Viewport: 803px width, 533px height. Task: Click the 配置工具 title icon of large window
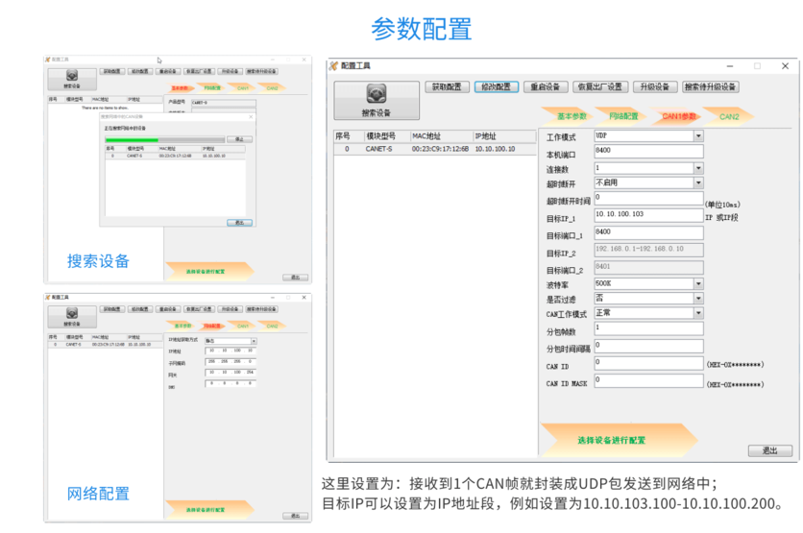[x=334, y=65]
